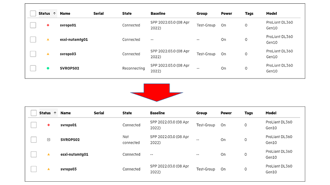The height and width of the screenshot is (185, 330).
Task: Open the SVROPS02 server link in Reconnecting row
Action: pyautogui.click(x=69, y=68)
